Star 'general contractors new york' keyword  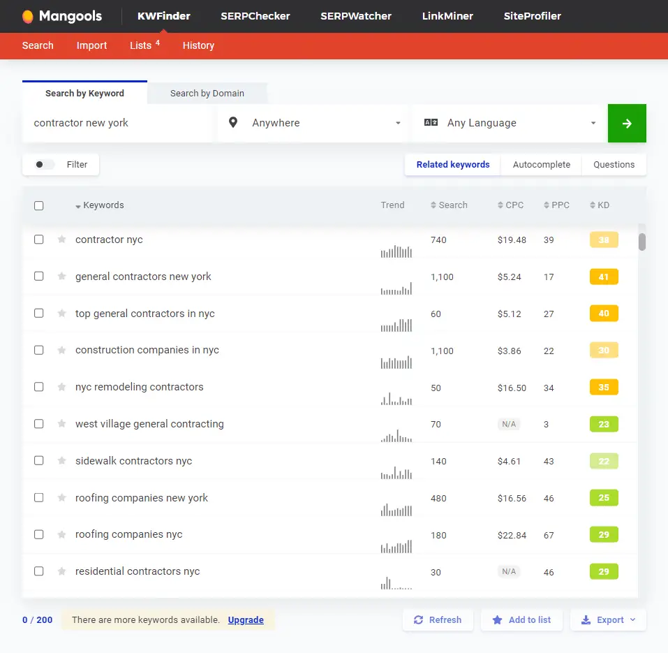[x=61, y=276]
